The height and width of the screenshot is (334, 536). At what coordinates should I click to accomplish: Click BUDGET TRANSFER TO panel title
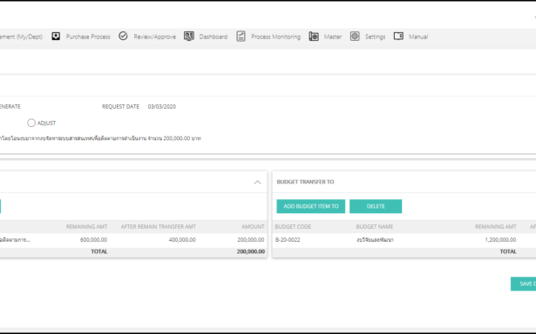click(305, 182)
